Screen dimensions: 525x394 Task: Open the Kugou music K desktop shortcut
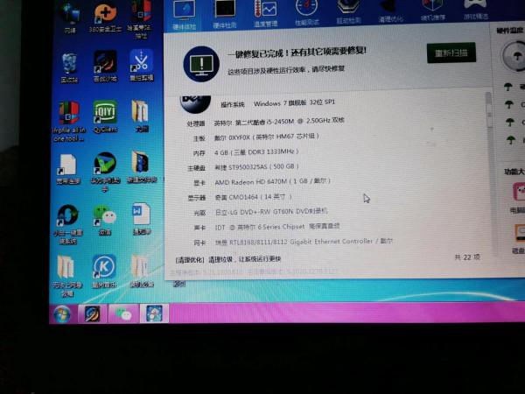[x=104, y=271]
